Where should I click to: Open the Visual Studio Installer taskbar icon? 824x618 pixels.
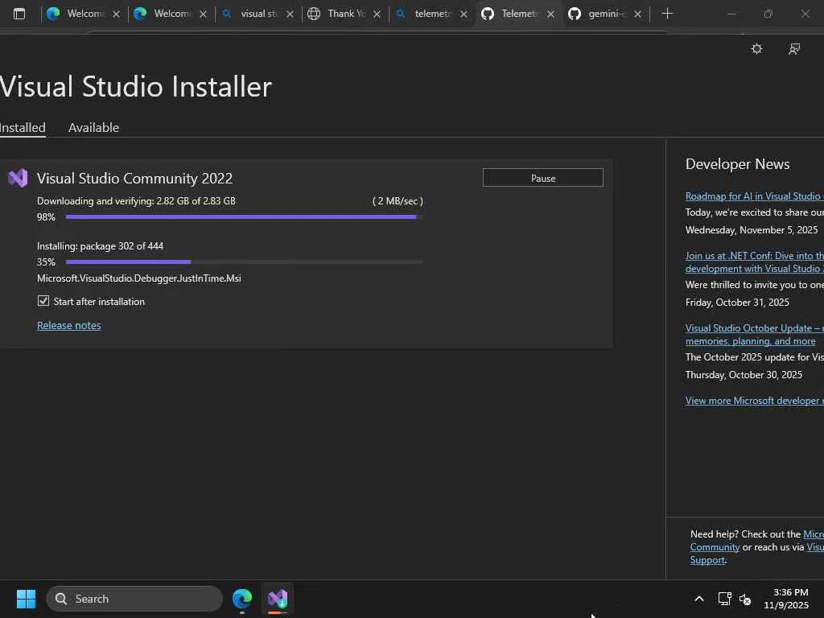tap(278, 599)
